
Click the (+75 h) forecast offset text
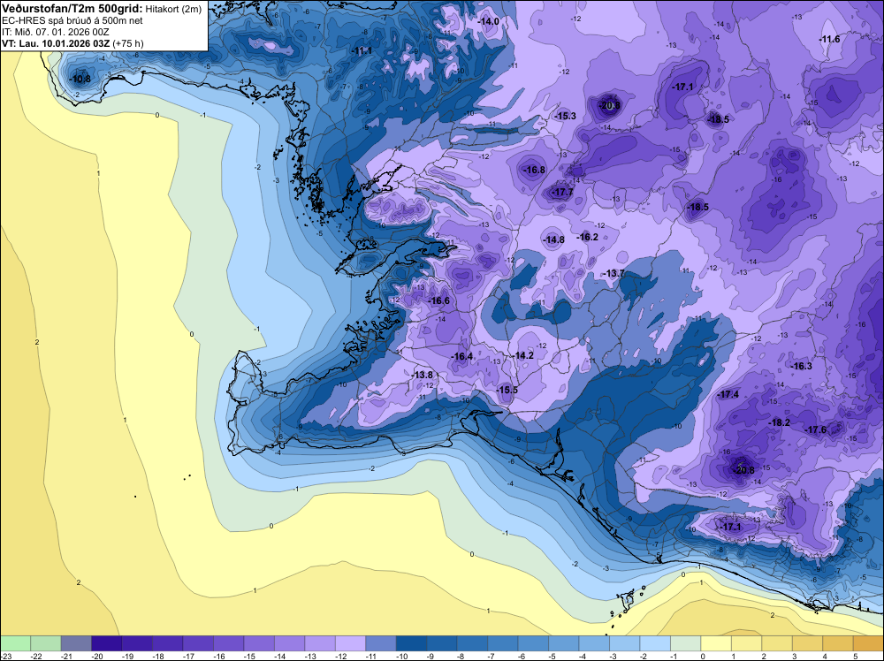click(128, 43)
